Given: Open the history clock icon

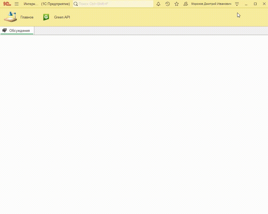Looking at the screenshot, I should pos(167,4).
